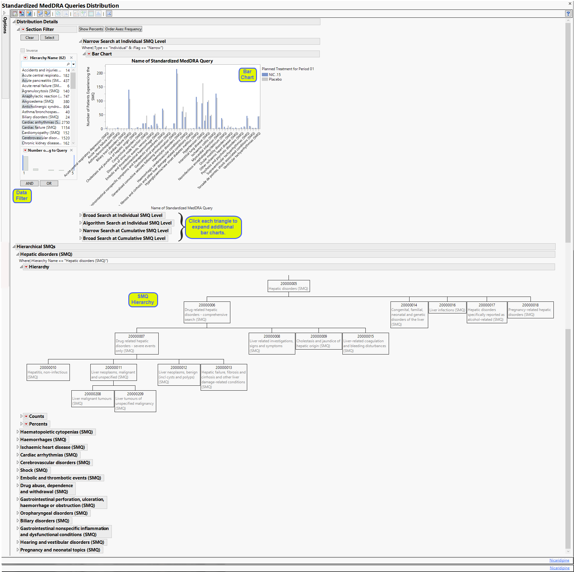Remove the Hierarchy Name filter with its X
574x572 pixels.
tap(71, 58)
